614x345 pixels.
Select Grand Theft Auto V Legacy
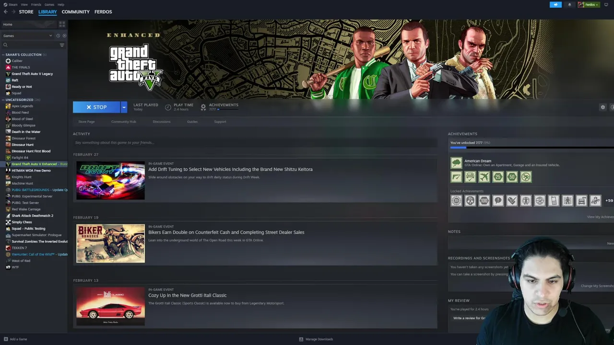32,74
